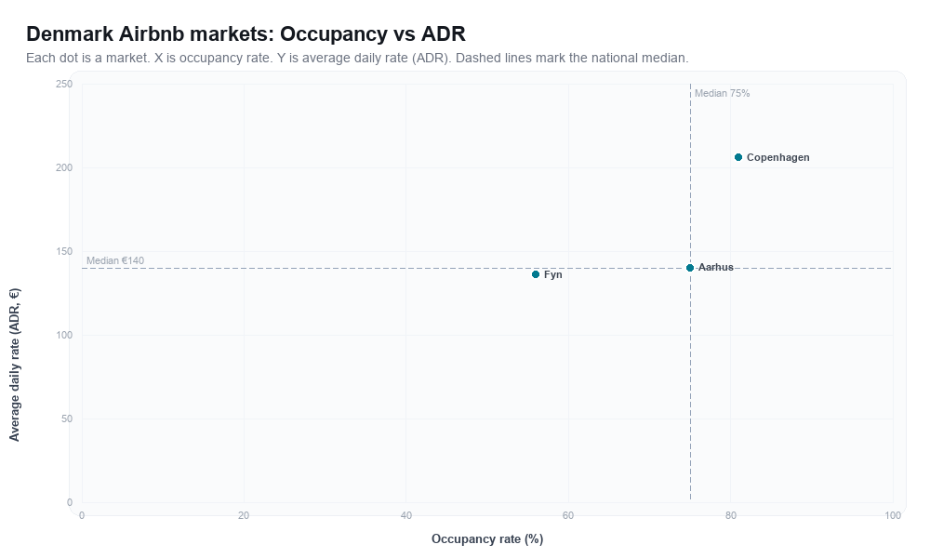Image resolution: width=930 pixels, height=558 pixels.
Task: Click the 'Occupancy rate (%)' axis title
Action: tap(487, 539)
